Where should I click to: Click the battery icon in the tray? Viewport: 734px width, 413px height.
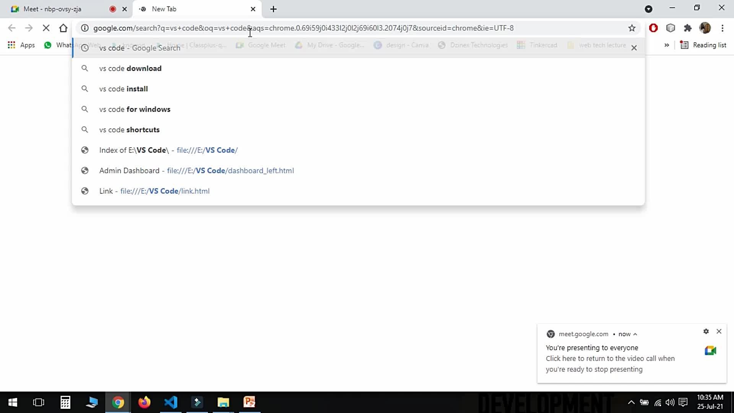[x=644, y=402]
